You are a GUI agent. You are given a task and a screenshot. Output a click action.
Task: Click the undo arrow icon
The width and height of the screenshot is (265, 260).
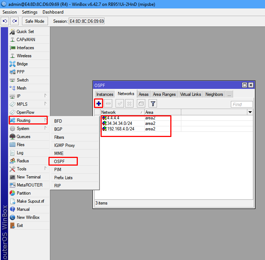click(5, 21)
